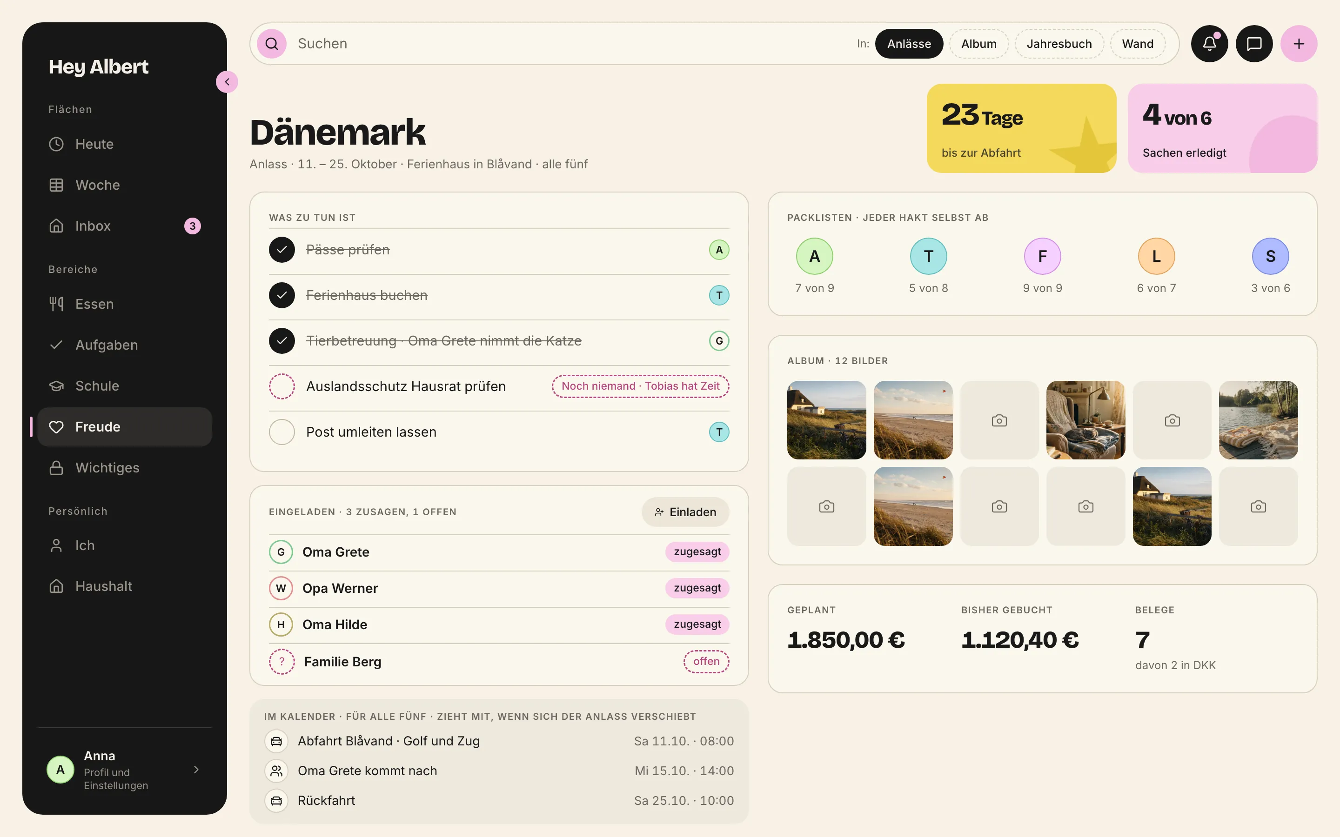Image resolution: width=1340 pixels, height=837 pixels.
Task: Select the Album search filter
Action: coord(978,44)
